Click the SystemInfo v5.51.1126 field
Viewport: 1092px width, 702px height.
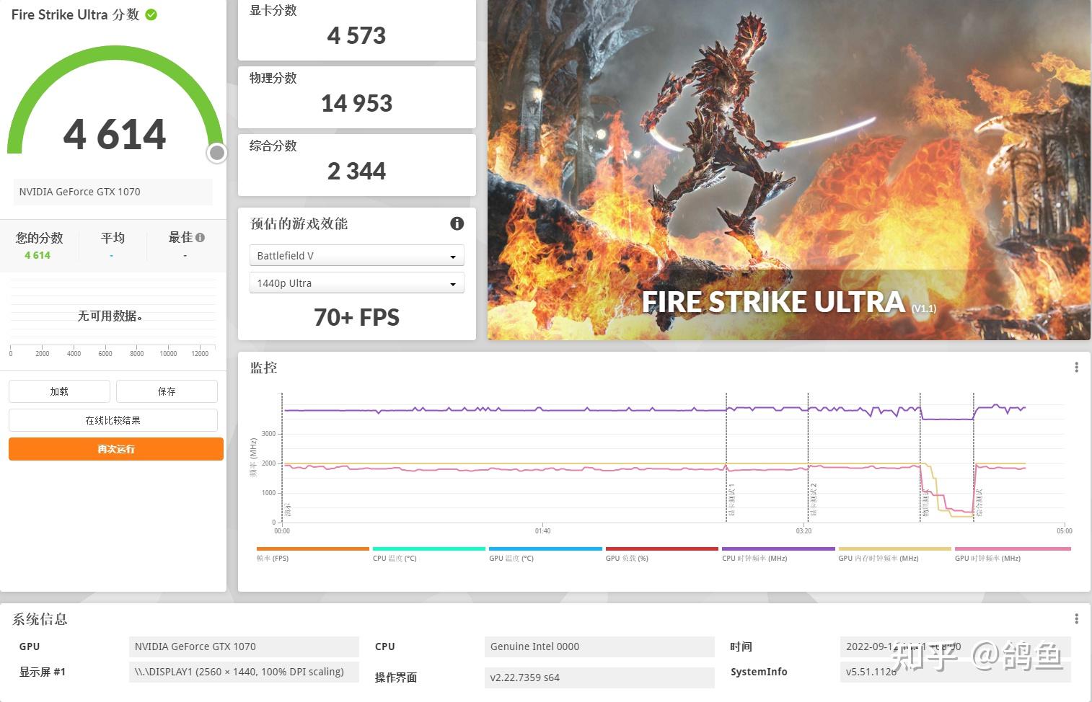click(x=955, y=672)
